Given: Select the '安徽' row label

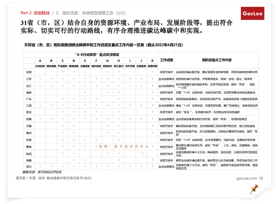Looking at the screenshot, I should point(29,72).
